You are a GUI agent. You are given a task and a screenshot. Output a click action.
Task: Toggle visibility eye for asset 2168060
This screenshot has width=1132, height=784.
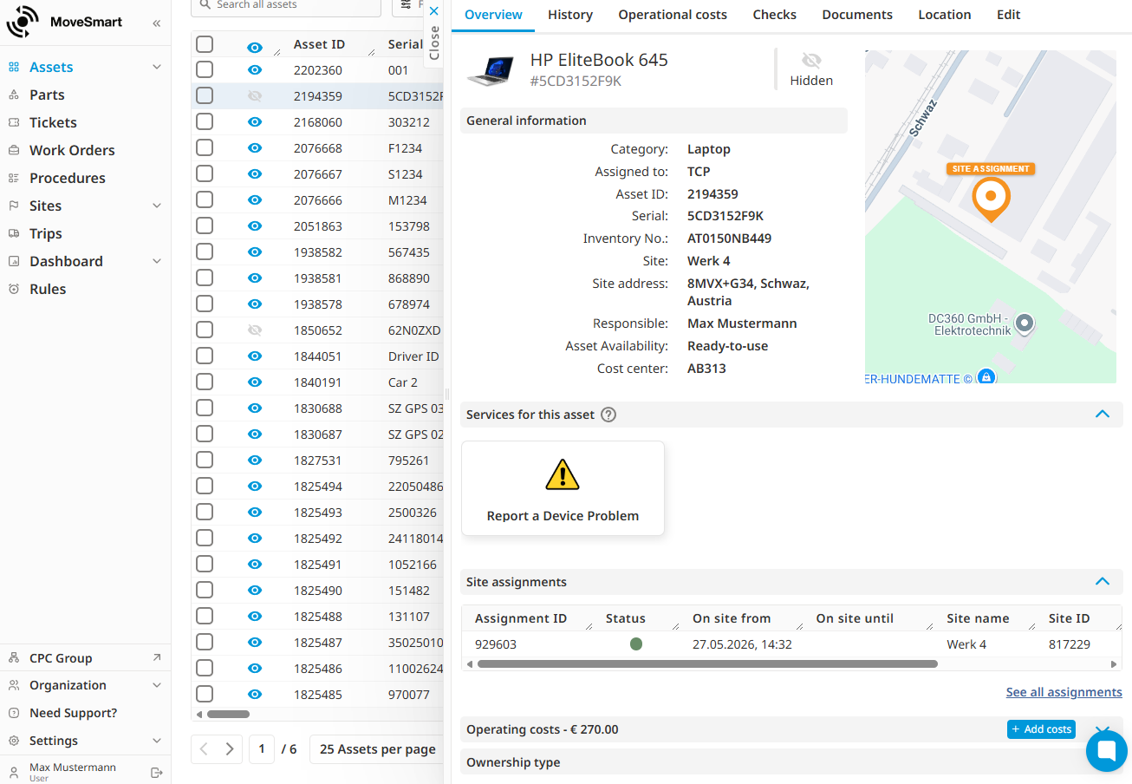tap(255, 122)
